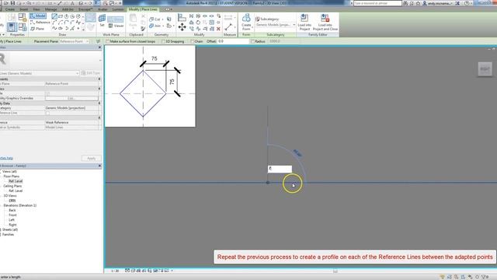The width and height of the screenshot is (497, 280).
Task: Open the Manage ribbon tab
Action: [50, 9]
